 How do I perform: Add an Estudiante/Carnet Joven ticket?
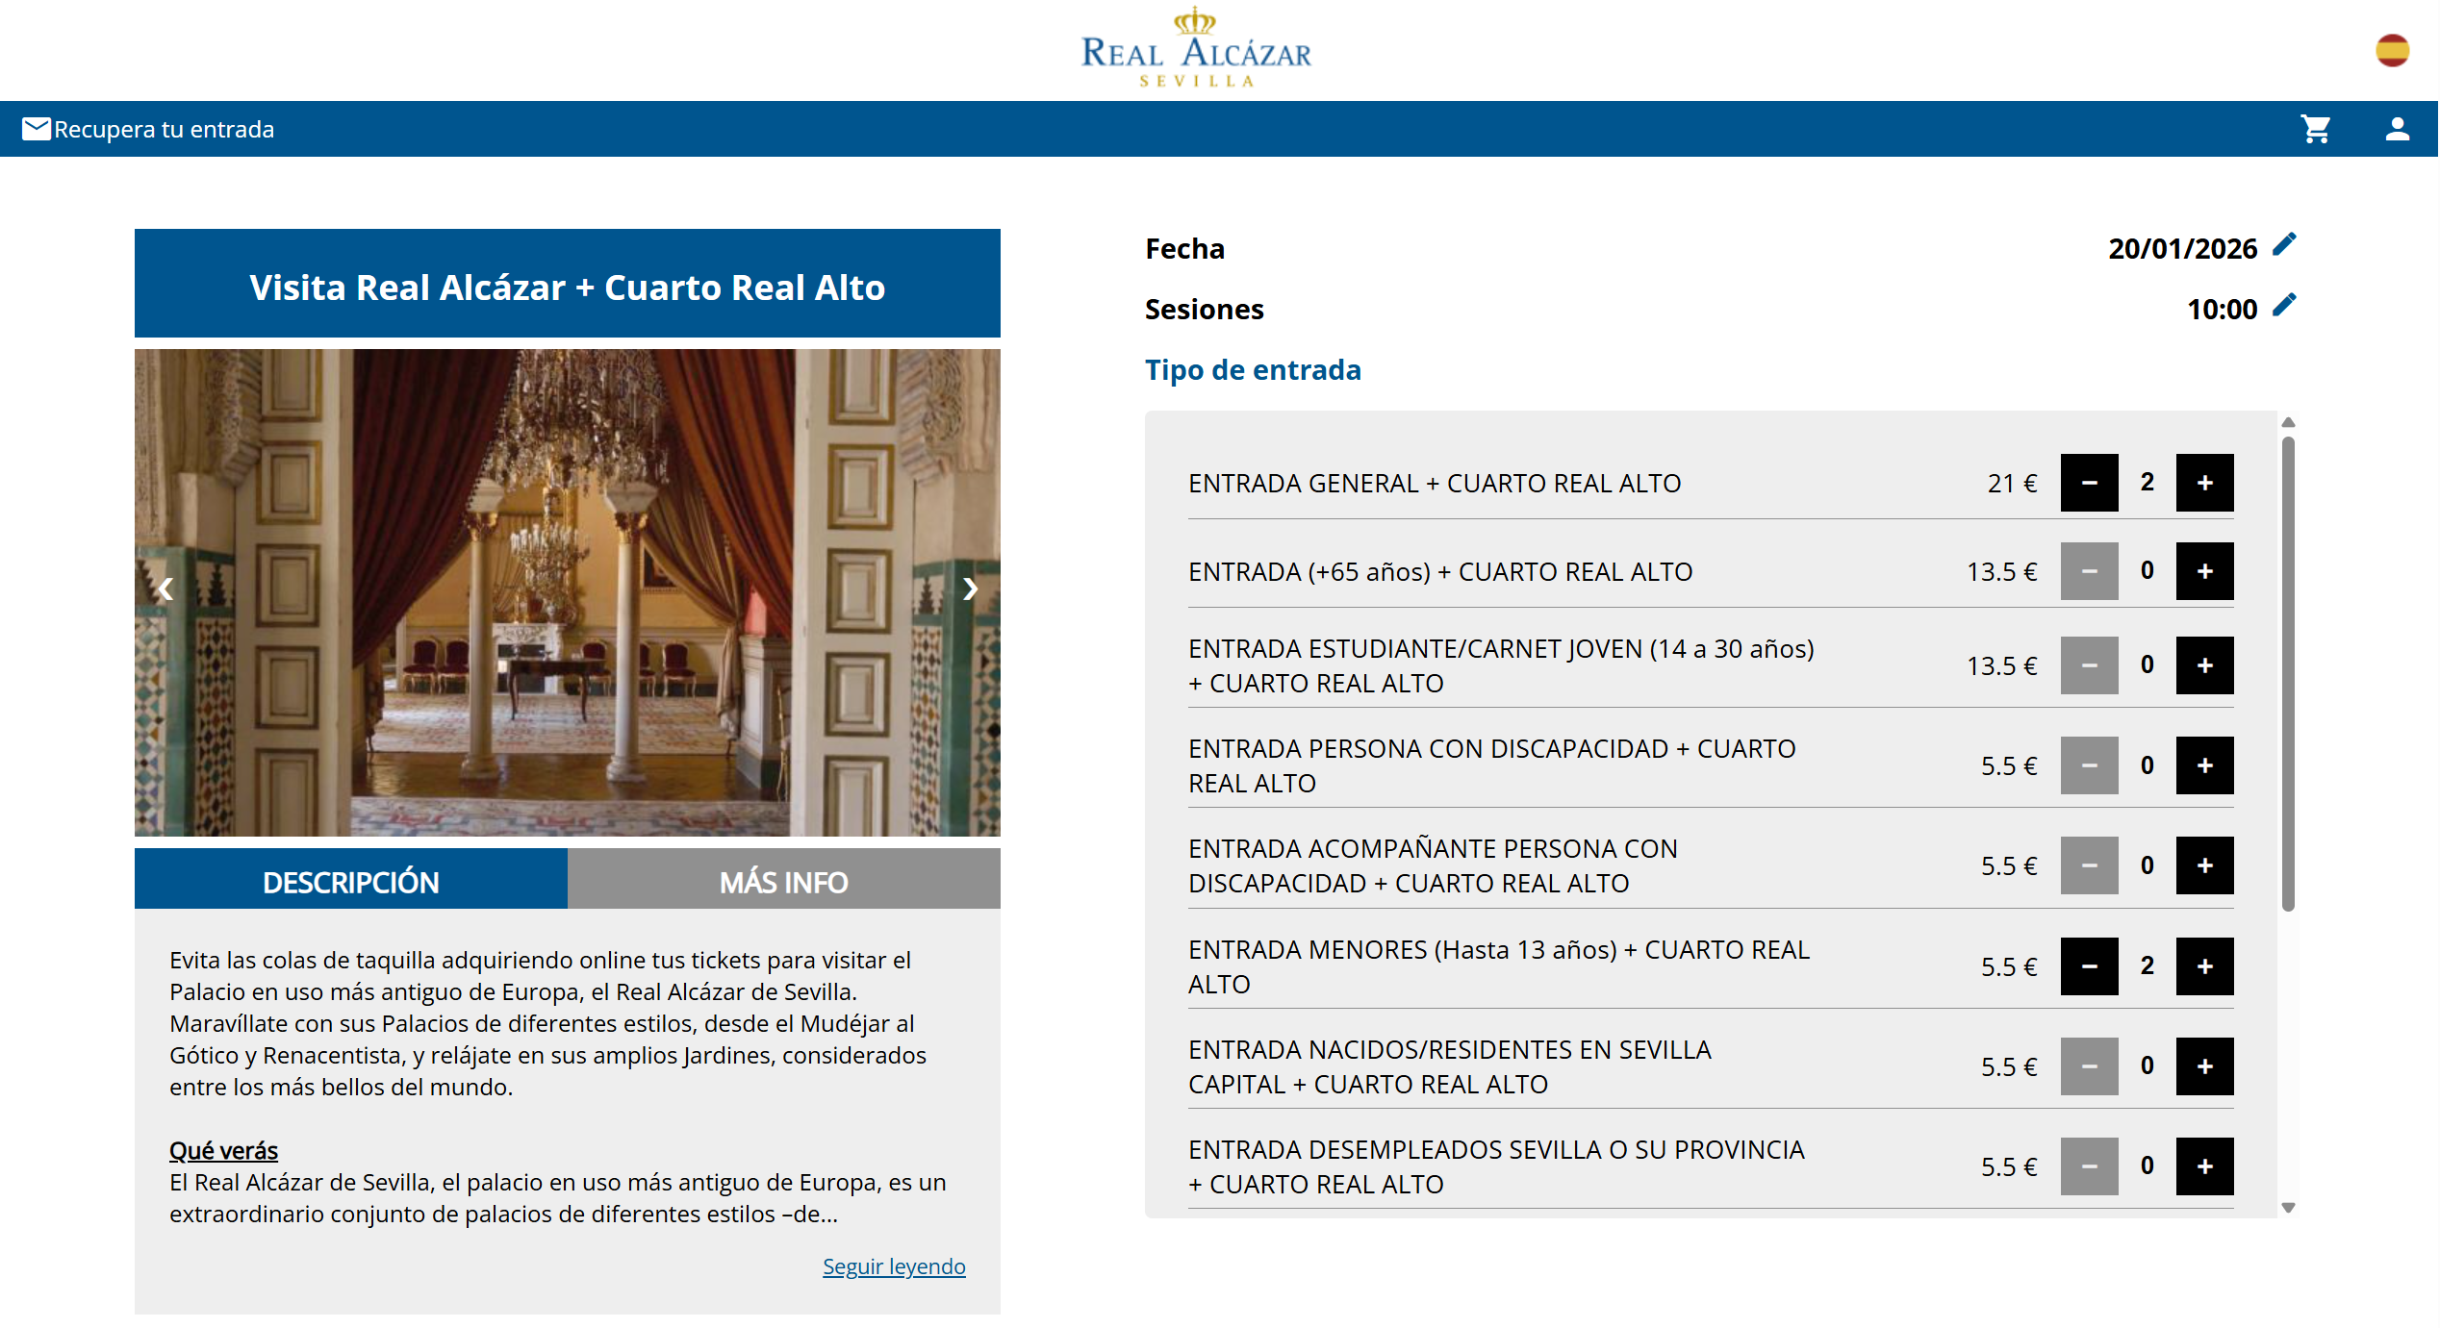pos(2204,665)
